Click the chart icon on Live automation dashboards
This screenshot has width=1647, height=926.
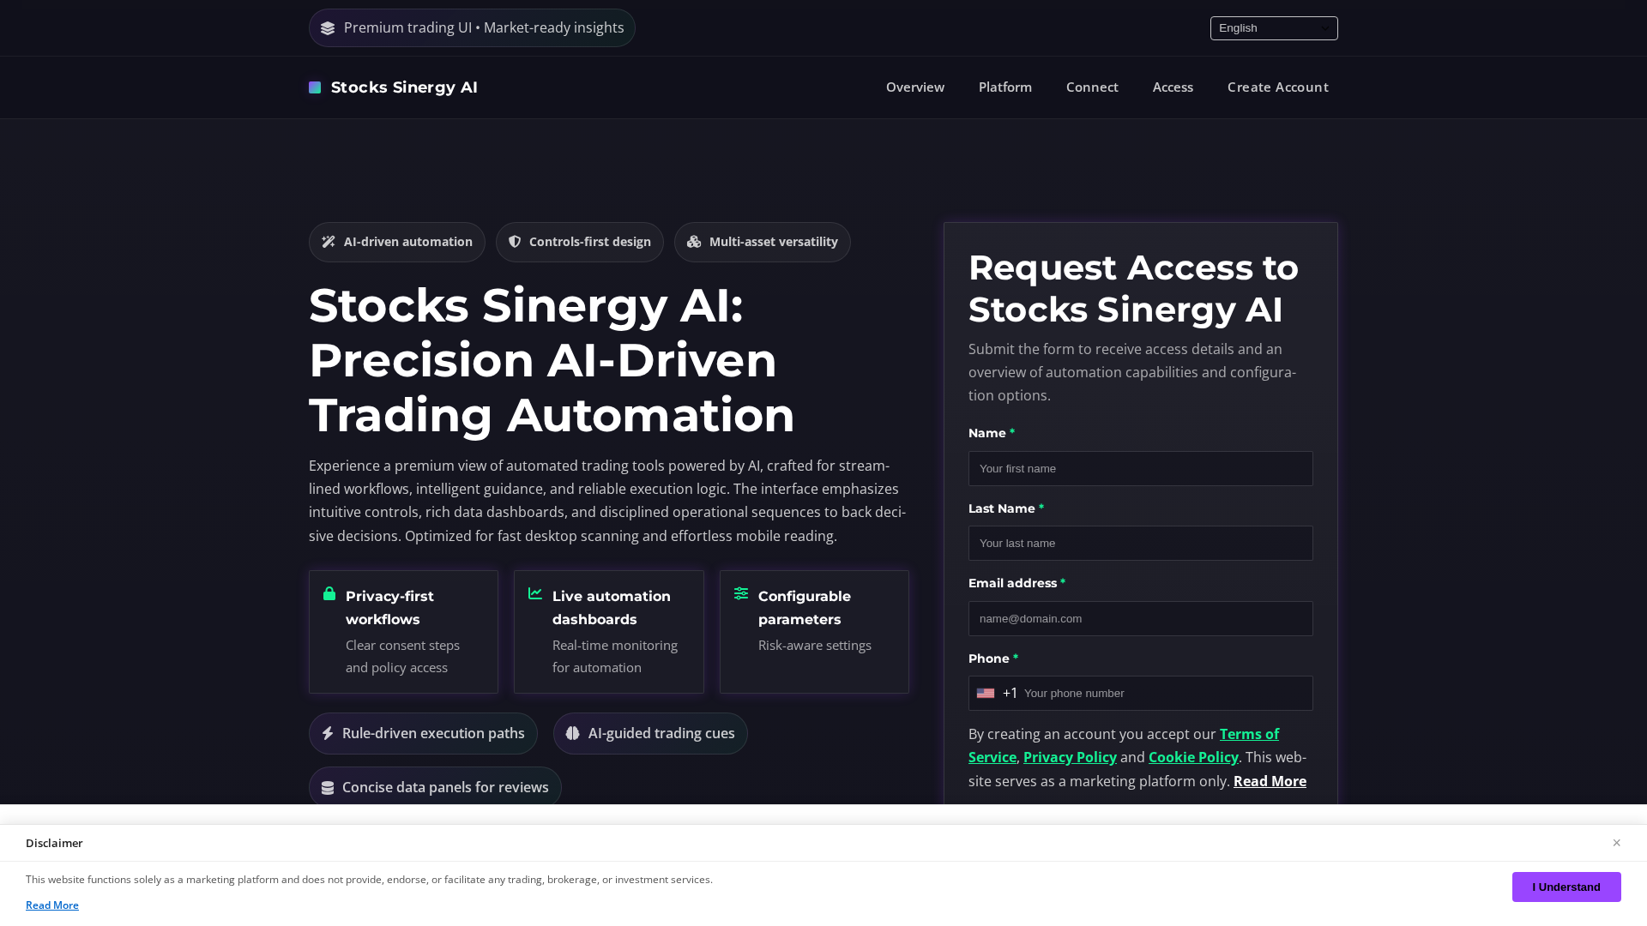coord(535,593)
